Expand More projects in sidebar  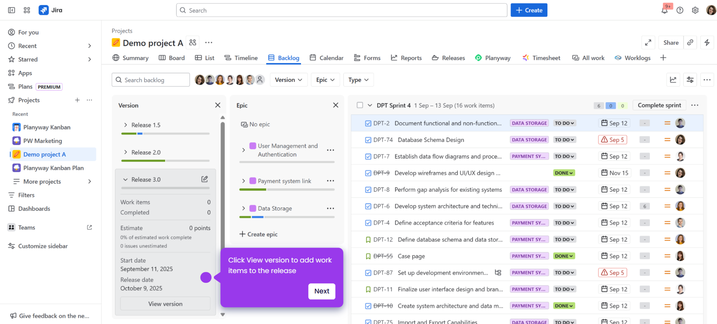pyautogui.click(x=89, y=181)
